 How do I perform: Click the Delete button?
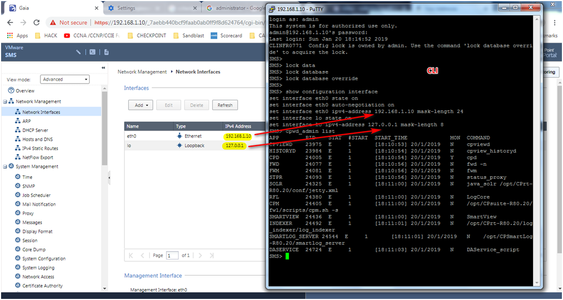(x=197, y=105)
